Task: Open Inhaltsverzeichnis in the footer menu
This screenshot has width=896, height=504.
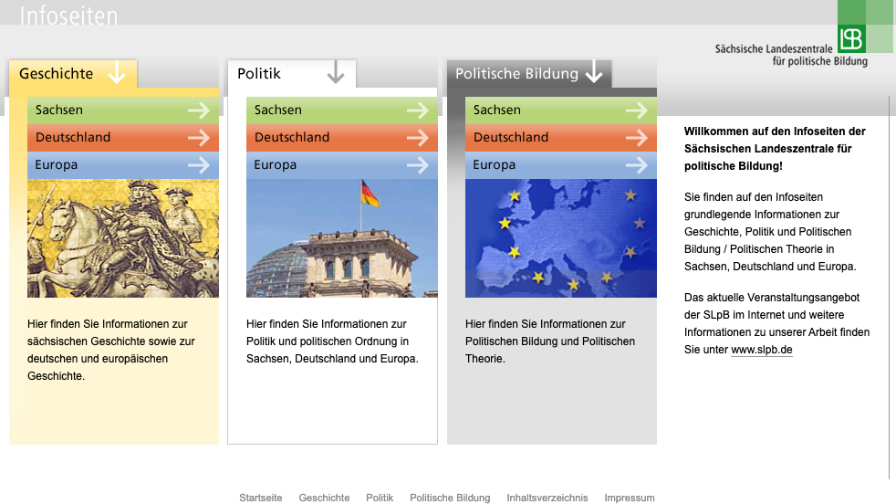Action: click(x=547, y=498)
